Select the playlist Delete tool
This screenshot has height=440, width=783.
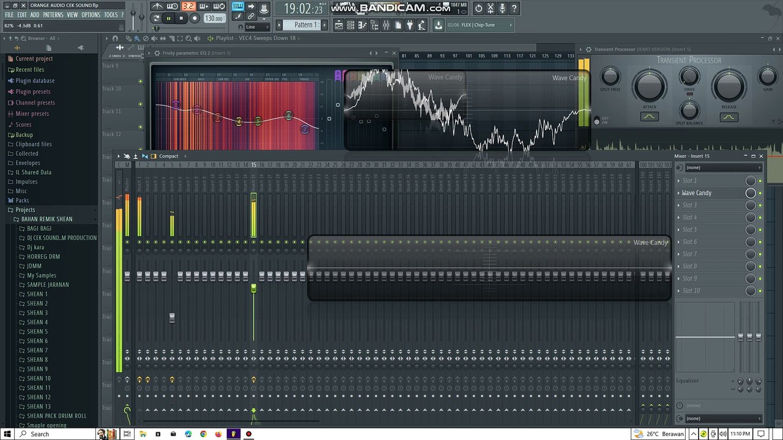[x=145, y=38]
